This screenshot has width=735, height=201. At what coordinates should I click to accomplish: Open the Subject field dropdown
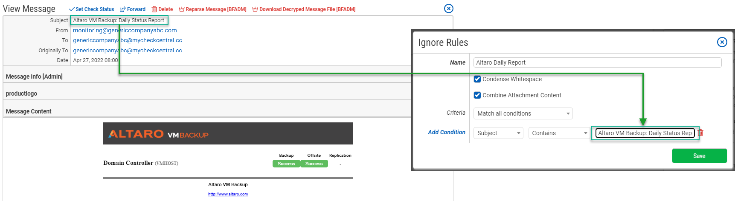coord(498,133)
